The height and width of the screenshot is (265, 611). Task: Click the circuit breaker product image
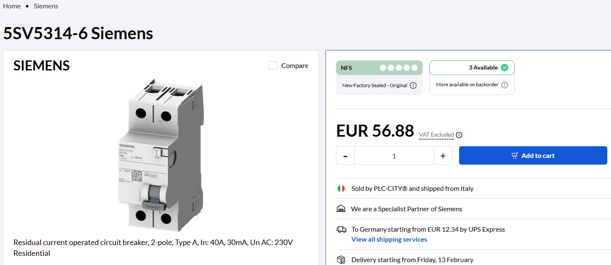coord(161,154)
